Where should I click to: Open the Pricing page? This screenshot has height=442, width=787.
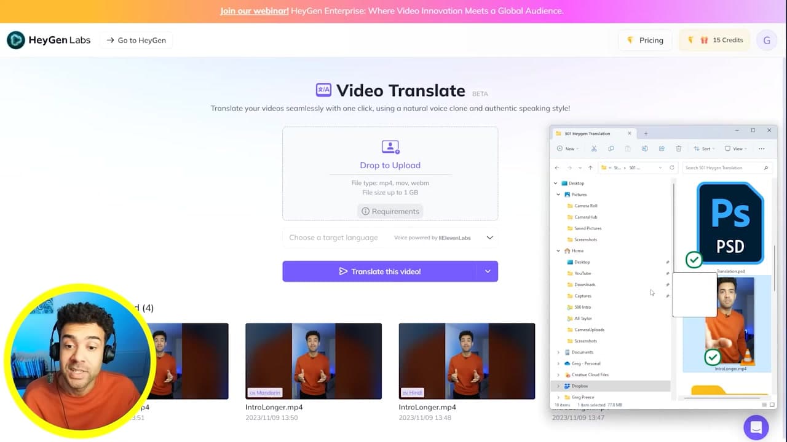(x=645, y=41)
